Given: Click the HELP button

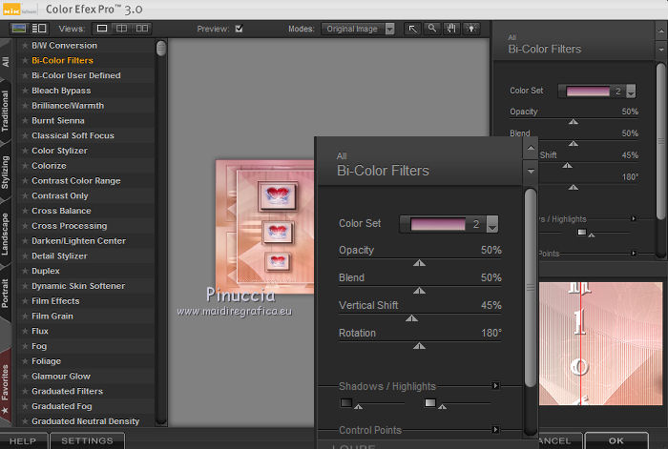Looking at the screenshot, I should pos(24,441).
